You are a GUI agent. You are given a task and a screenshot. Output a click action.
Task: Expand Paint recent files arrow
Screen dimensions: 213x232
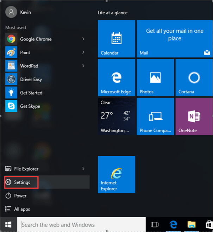[83, 52]
